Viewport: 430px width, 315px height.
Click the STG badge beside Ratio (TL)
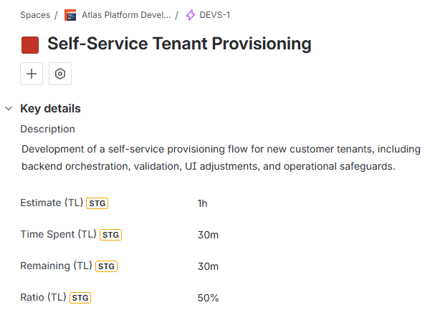(80, 298)
